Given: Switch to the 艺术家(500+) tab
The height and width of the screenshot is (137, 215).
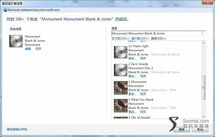Looking at the screenshot, I should [x=120, y=39].
